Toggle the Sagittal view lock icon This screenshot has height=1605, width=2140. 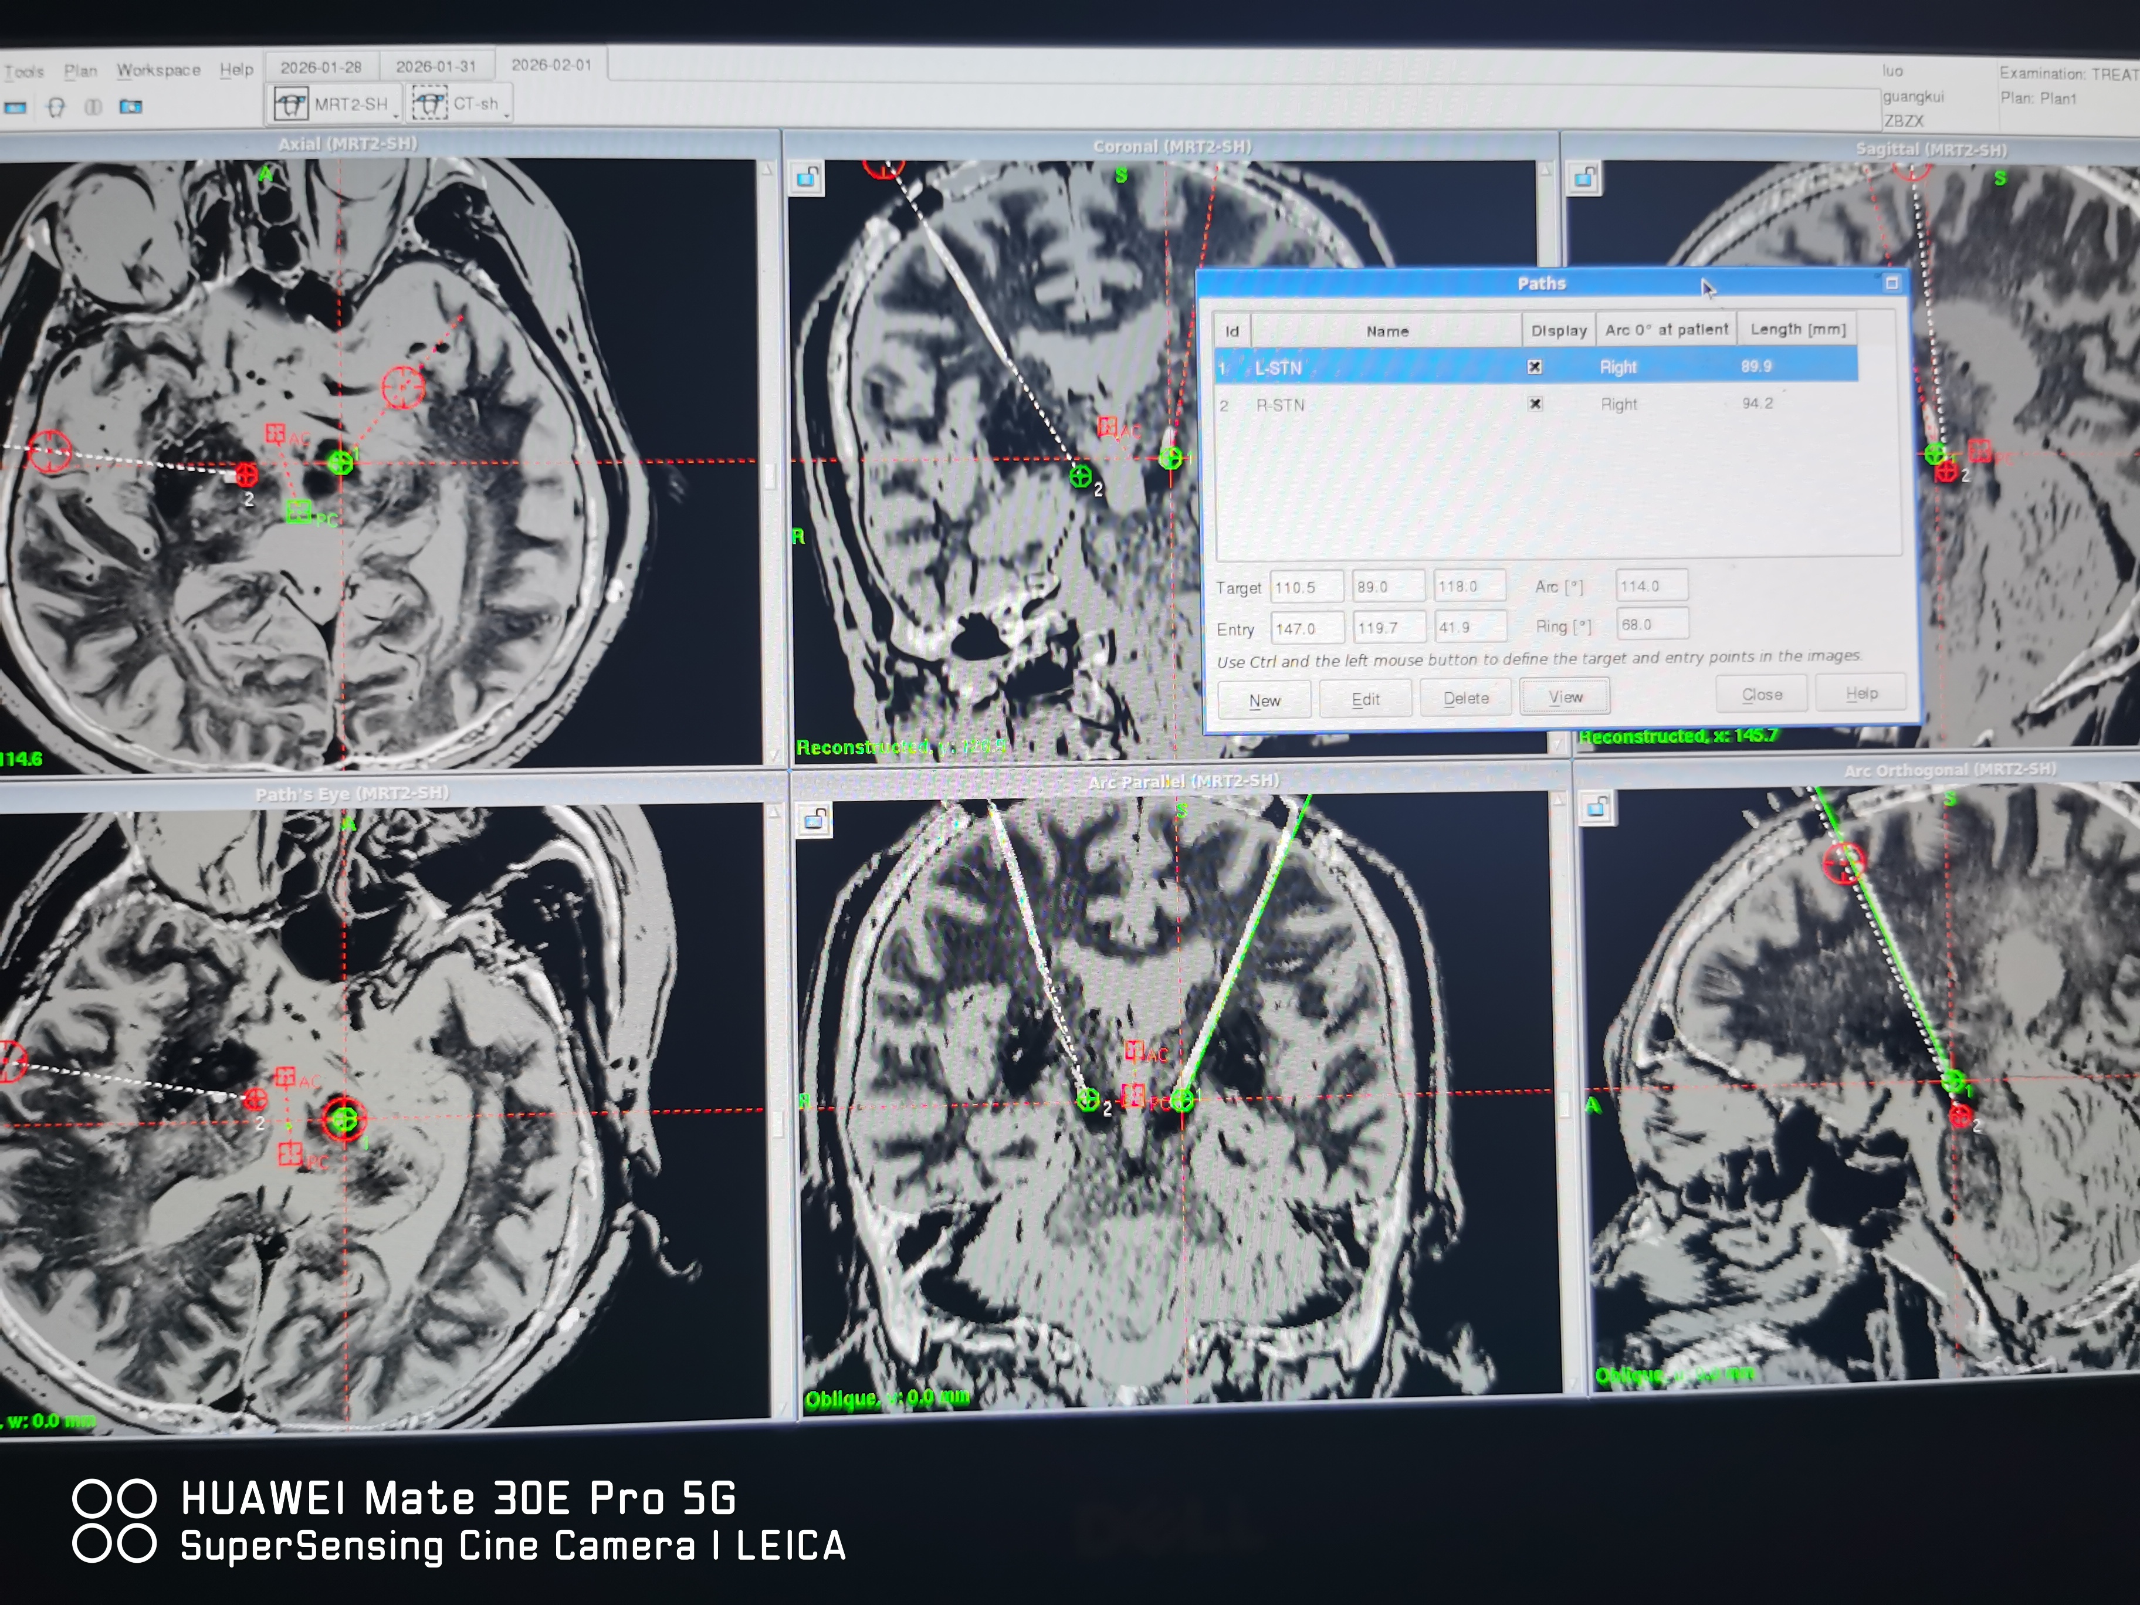[1584, 179]
